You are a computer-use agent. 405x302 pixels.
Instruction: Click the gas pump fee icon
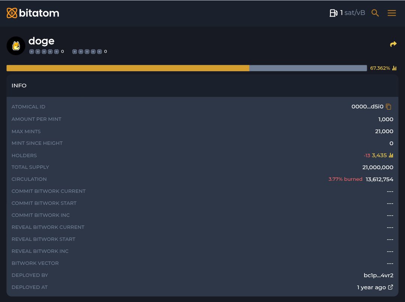point(333,13)
